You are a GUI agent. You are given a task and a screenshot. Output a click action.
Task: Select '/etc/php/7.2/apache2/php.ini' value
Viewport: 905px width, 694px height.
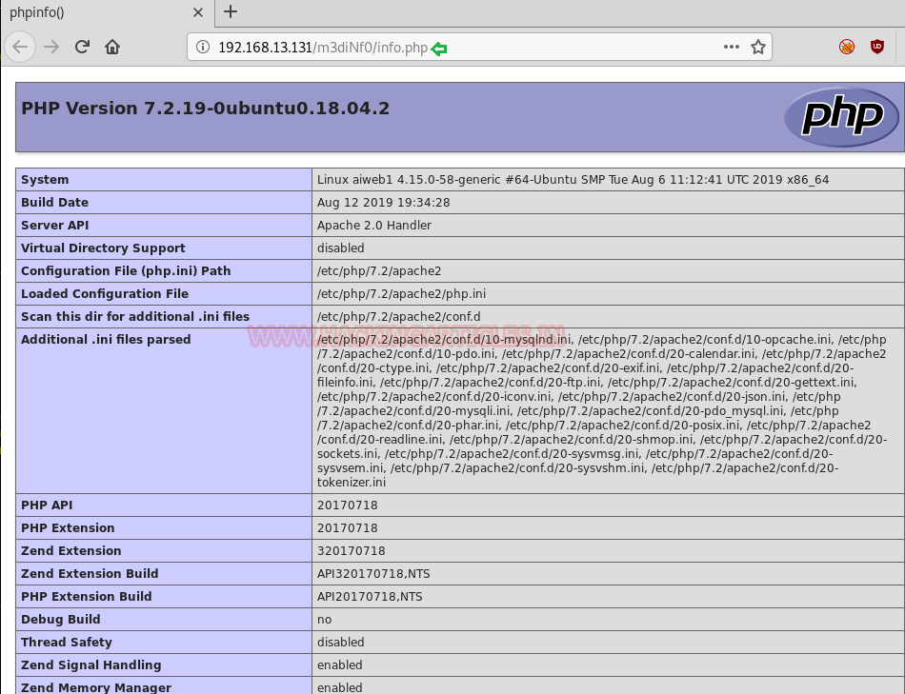point(401,293)
